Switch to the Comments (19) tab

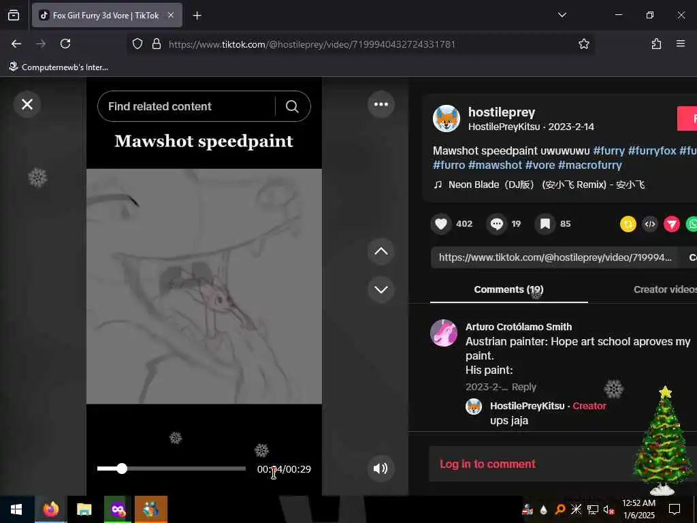coord(508,289)
